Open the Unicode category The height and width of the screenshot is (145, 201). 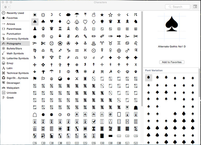pyautogui.click(x=15, y=93)
